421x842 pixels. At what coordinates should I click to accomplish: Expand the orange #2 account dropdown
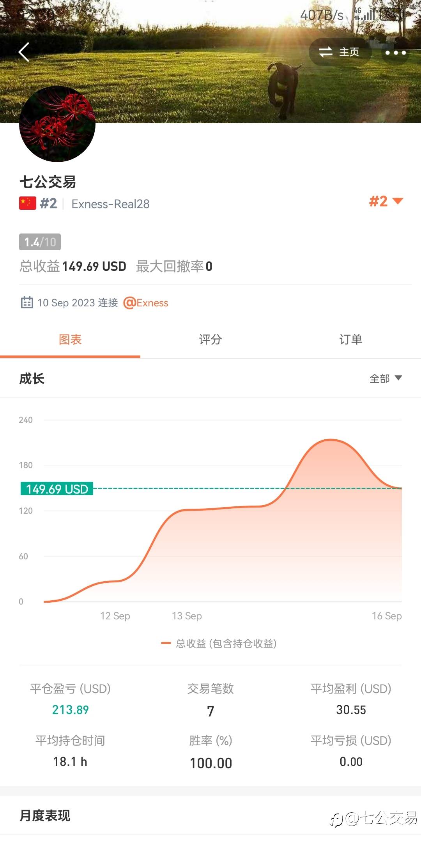(386, 201)
